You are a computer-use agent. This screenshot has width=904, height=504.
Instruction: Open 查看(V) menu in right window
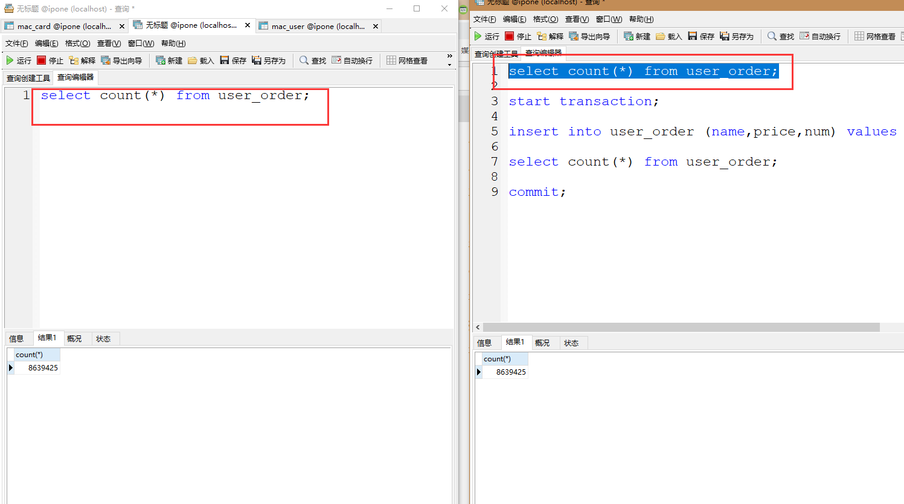coord(577,19)
